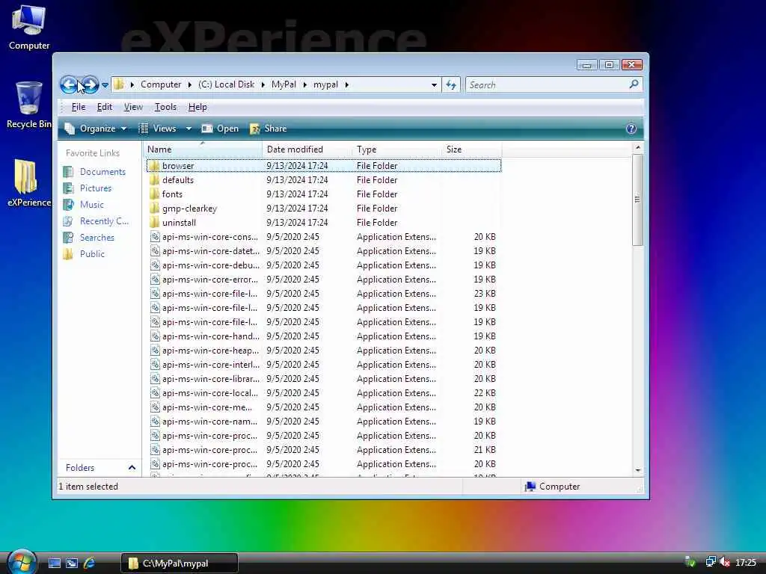This screenshot has width=766, height=574.
Task: Click the Share toolbar button
Action: coord(268,129)
